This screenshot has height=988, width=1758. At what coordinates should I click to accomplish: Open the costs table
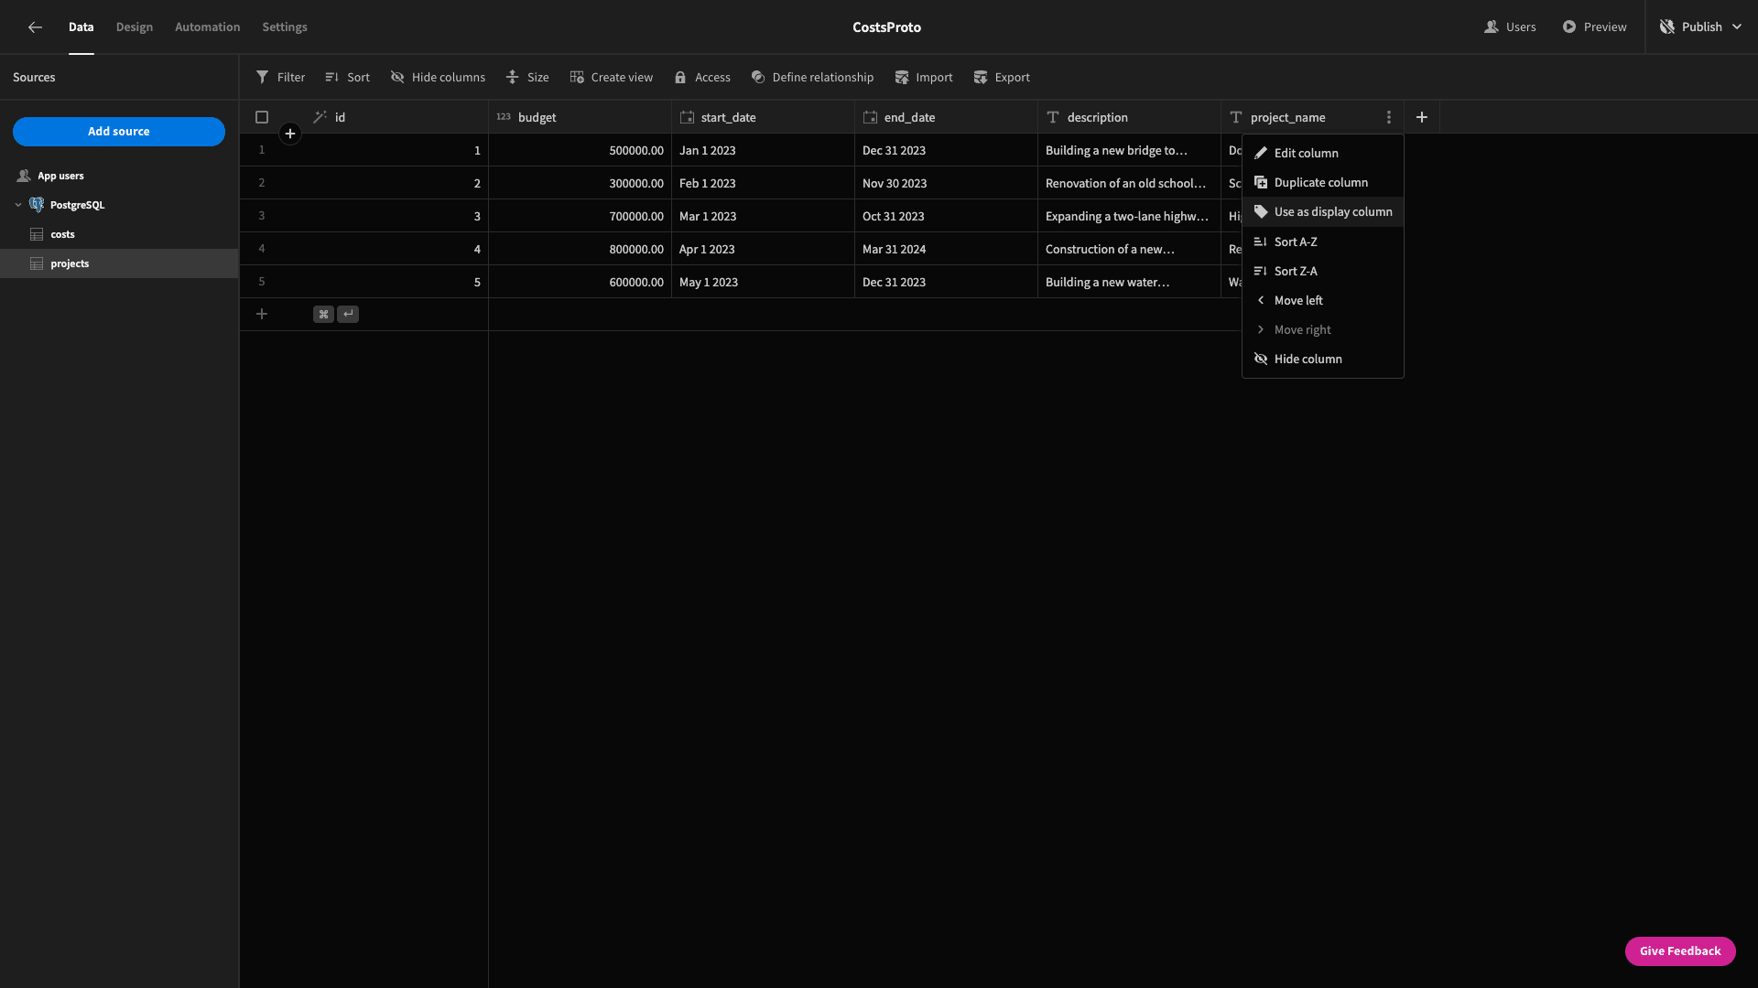[62, 234]
